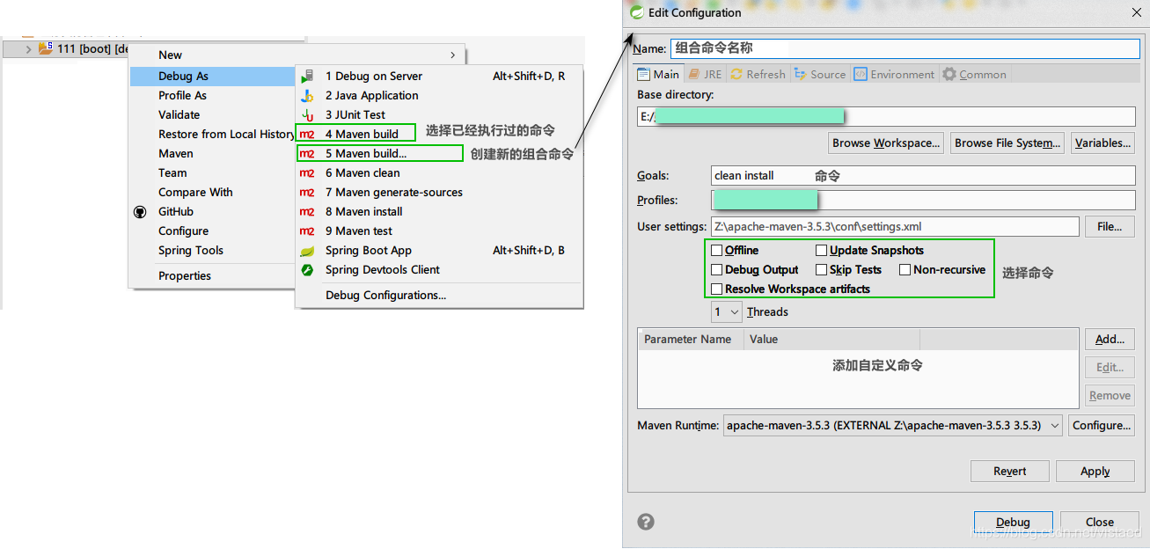Image resolution: width=1150 pixels, height=549 pixels.
Task: Click the Source tab icon
Action: 800,75
